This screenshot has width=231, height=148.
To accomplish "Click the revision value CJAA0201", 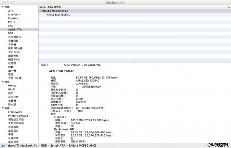I will click(x=82, y=84).
